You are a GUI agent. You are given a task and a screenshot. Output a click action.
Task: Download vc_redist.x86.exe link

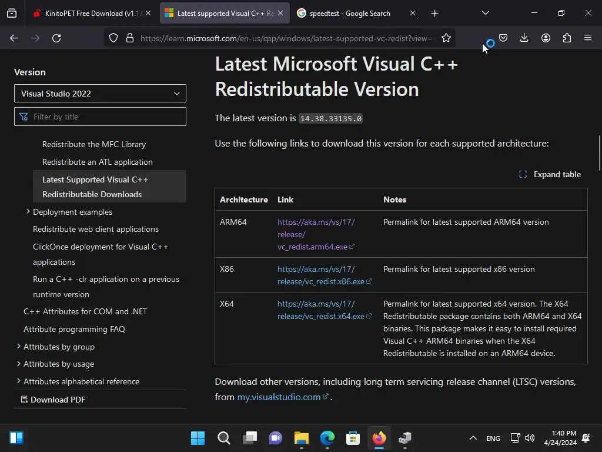pos(325,275)
